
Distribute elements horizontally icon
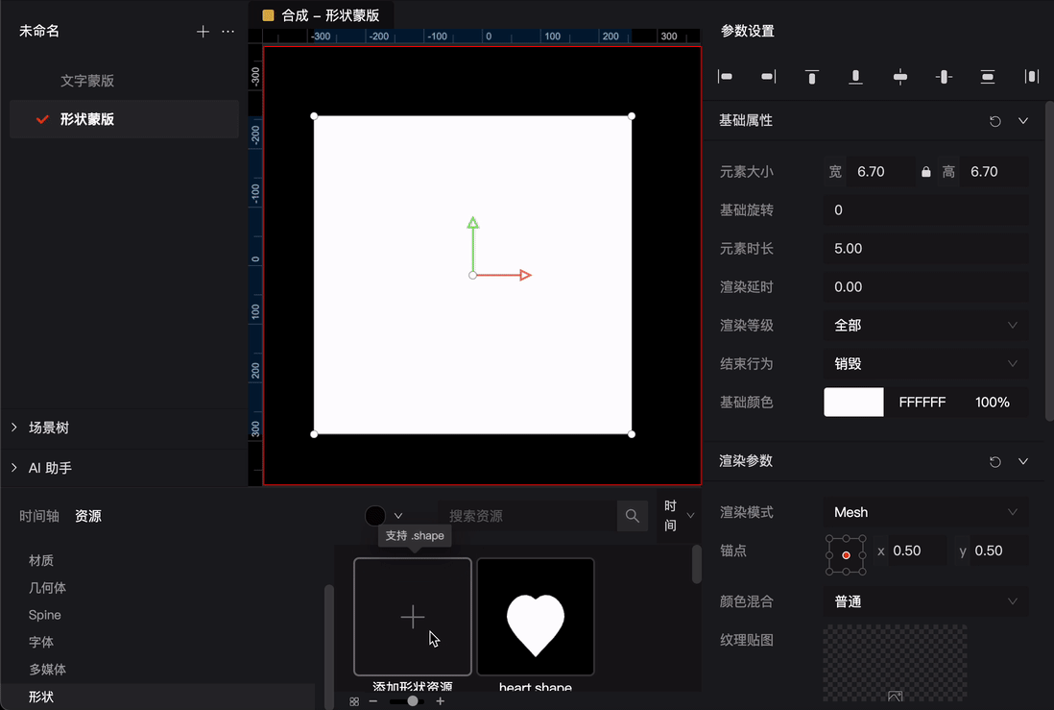click(x=1032, y=77)
